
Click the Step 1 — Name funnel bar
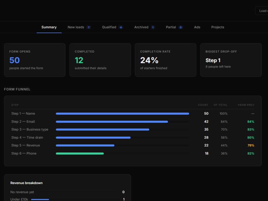[x=122, y=114]
